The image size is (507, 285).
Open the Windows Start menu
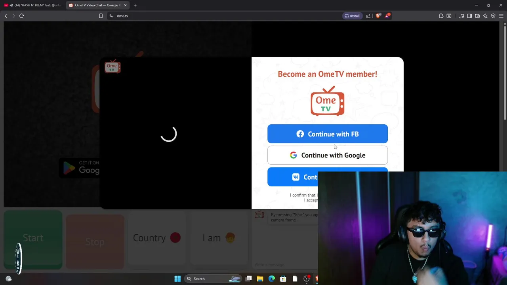point(177,279)
